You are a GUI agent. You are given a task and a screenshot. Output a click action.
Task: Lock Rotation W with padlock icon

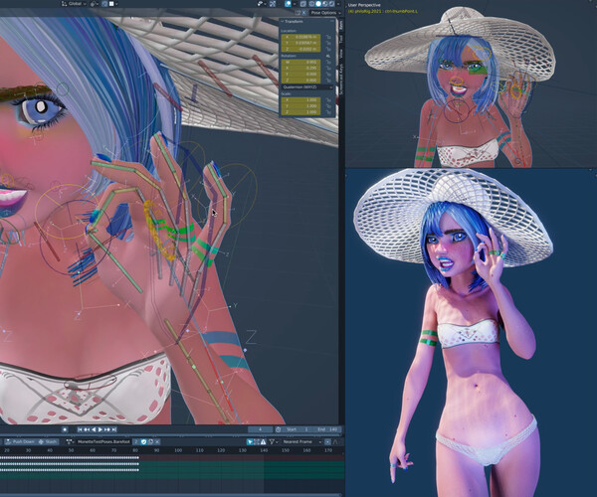click(x=328, y=62)
